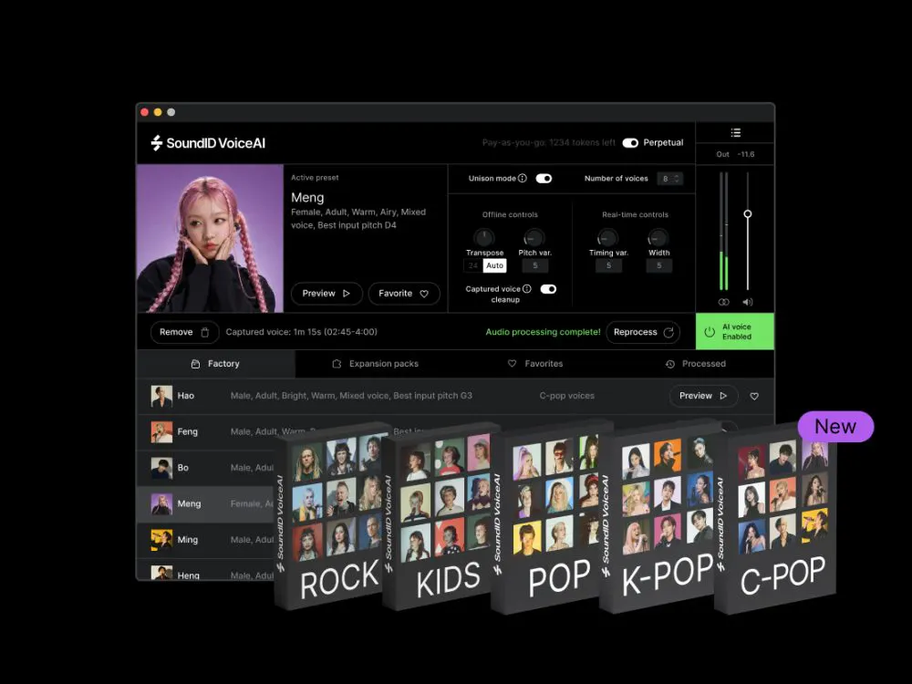Switch to the Factory tab
Screen dimensions: 912x684
click(x=216, y=364)
